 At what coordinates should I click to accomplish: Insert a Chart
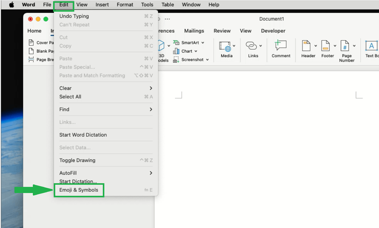pyautogui.click(x=183, y=51)
